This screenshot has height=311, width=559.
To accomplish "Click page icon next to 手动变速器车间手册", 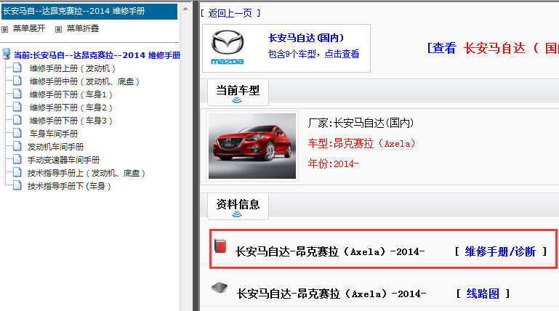I will click(17, 159).
